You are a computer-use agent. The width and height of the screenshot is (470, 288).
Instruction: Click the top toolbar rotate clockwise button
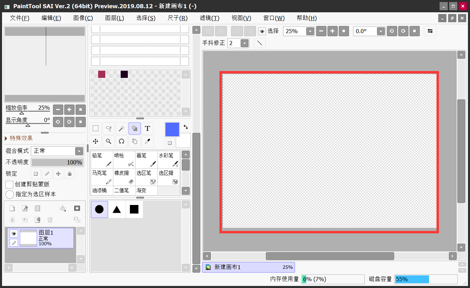[403, 31]
